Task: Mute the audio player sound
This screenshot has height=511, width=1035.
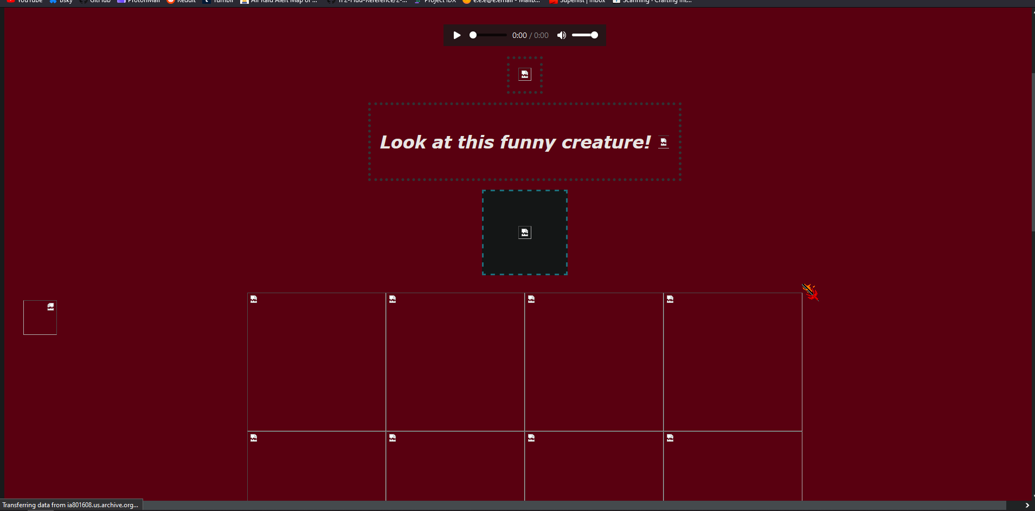Action: 562,35
